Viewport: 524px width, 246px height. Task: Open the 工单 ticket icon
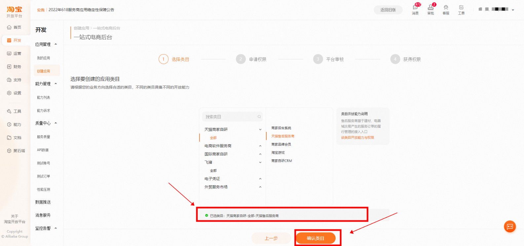[461, 10]
